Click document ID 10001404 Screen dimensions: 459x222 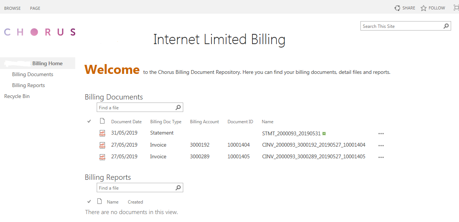pos(239,145)
